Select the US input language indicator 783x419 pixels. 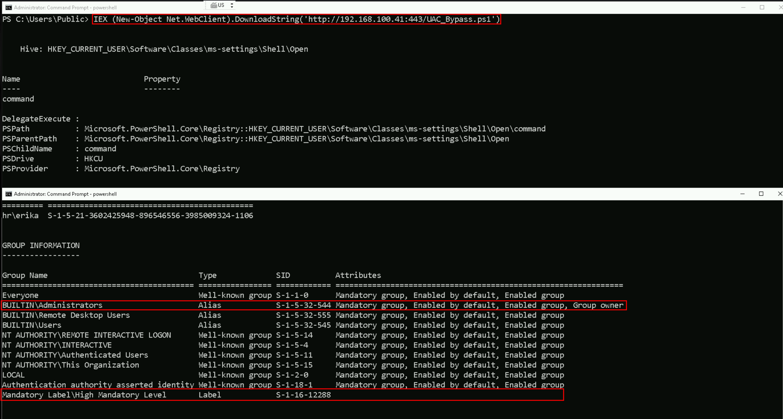221,5
